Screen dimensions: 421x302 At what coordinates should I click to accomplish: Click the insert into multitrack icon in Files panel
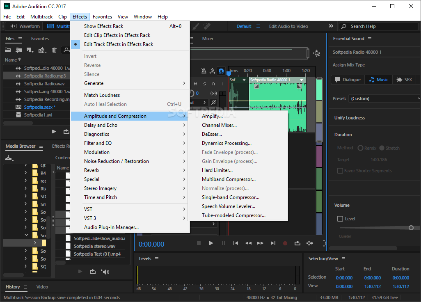(42, 50)
